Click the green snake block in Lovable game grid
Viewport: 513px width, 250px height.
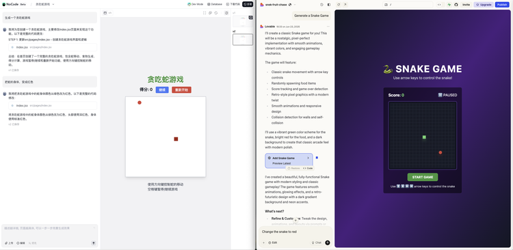[x=424, y=137]
